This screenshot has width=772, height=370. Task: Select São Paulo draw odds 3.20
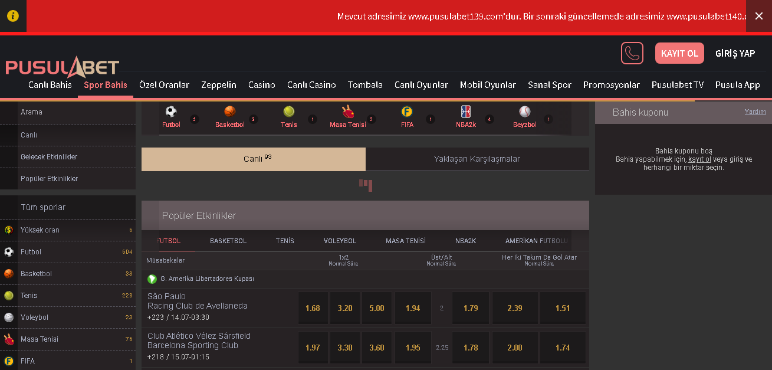point(345,308)
